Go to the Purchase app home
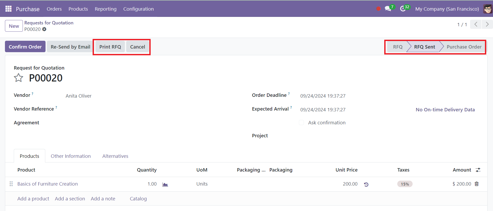The height and width of the screenshot is (211, 493). tap(28, 9)
